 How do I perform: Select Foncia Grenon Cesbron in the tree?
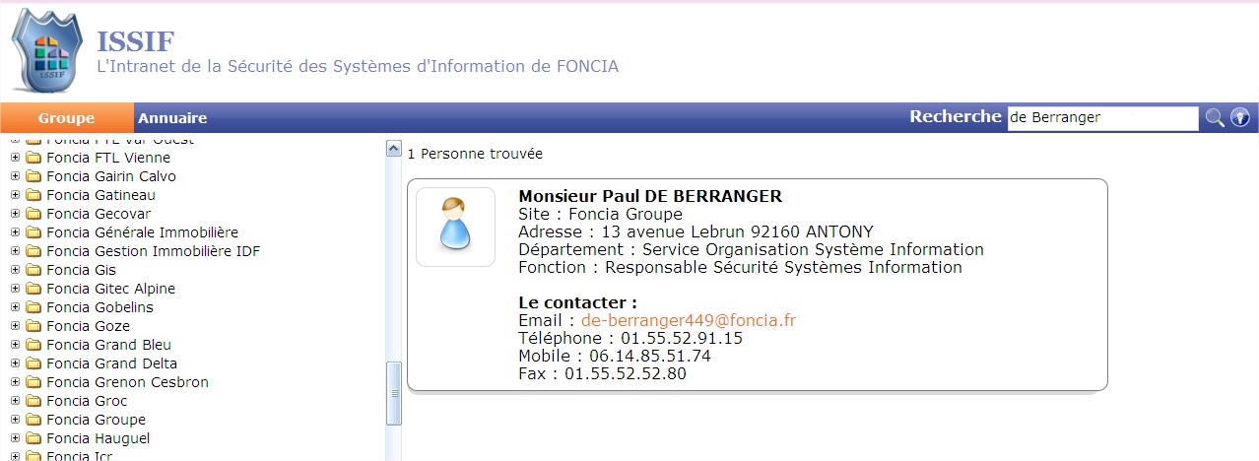click(x=127, y=382)
